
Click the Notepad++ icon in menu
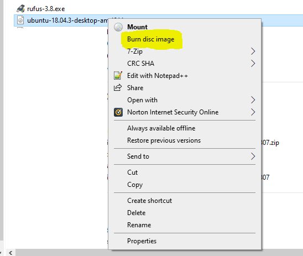point(118,76)
